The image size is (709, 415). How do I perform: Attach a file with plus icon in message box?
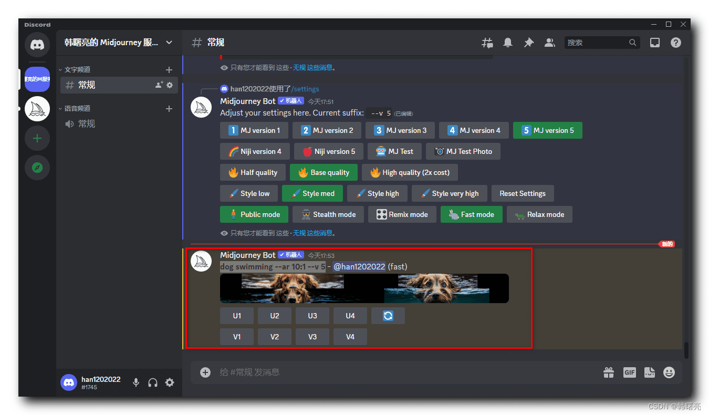coord(205,372)
